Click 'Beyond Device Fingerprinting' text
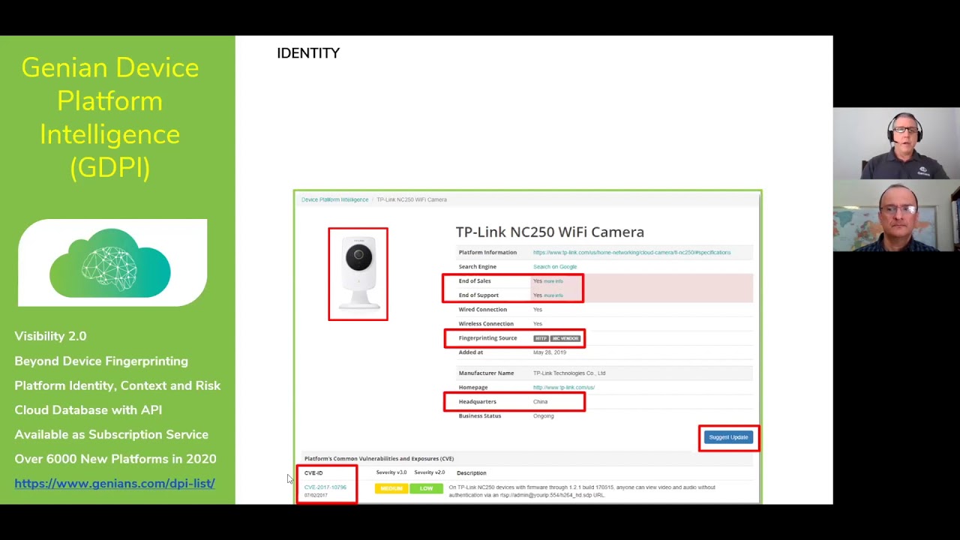This screenshot has height=540, width=960. [101, 361]
